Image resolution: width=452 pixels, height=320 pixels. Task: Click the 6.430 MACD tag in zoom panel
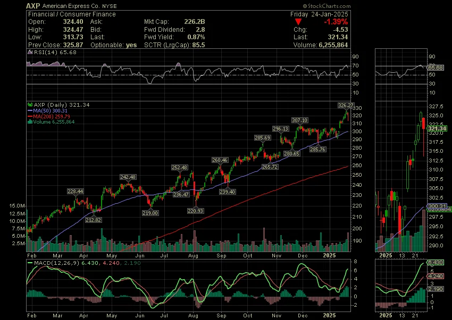pyautogui.click(x=436, y=263)
